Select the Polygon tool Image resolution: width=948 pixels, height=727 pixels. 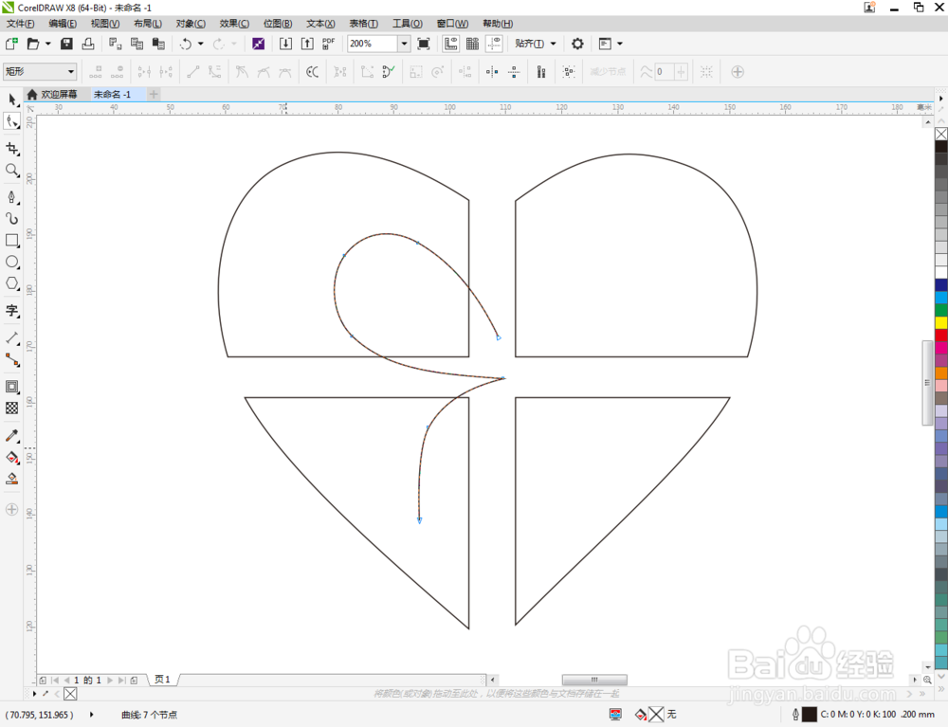(x=12, y=283)
